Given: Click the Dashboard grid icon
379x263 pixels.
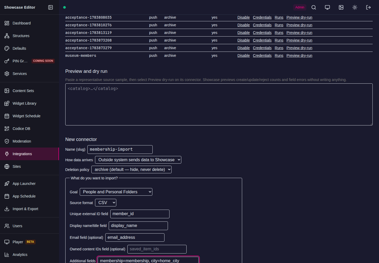Looking at the screenshot, I should (7, 23).
